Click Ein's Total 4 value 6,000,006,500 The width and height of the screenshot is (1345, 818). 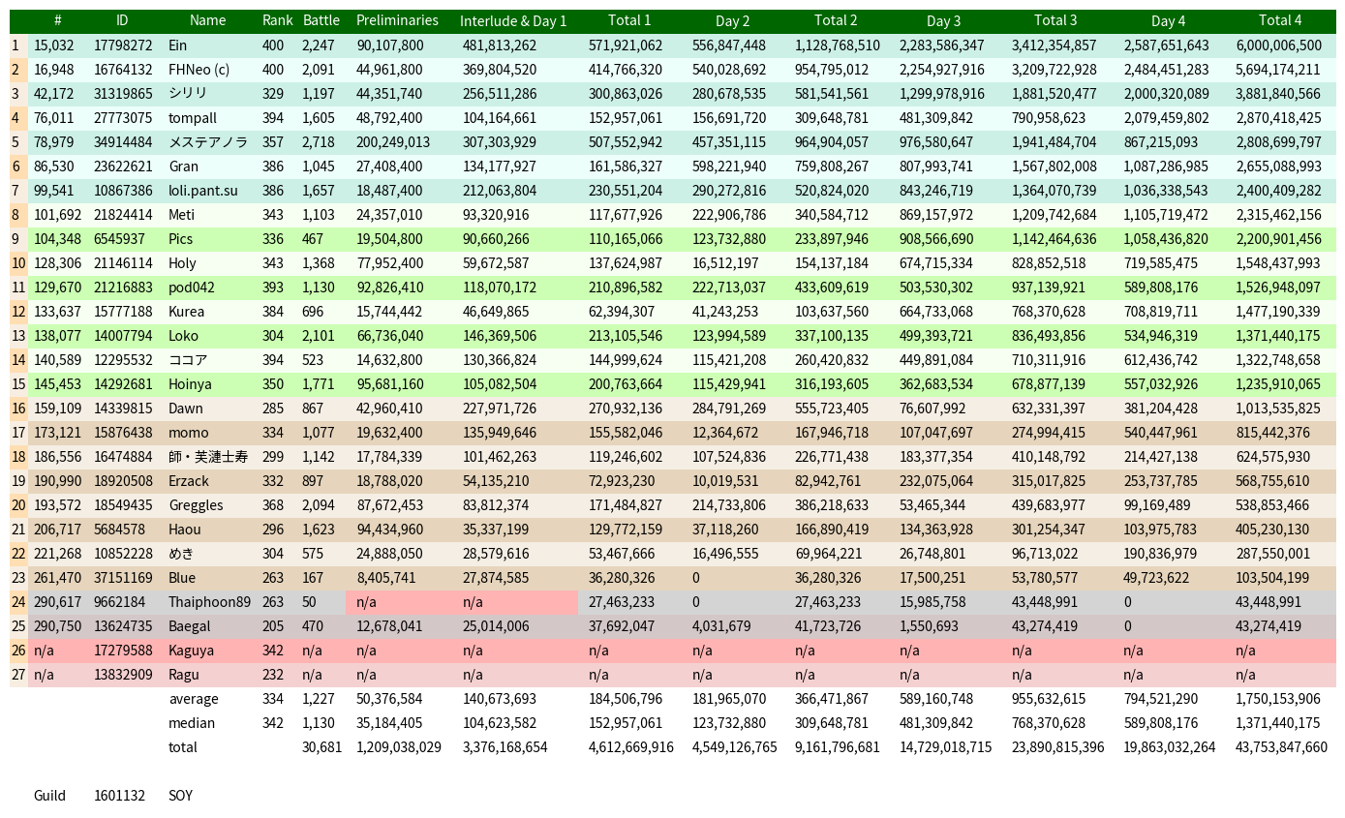tap(1278, 45)
